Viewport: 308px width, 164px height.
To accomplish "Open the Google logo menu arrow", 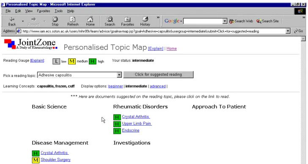I will point(181,21).
